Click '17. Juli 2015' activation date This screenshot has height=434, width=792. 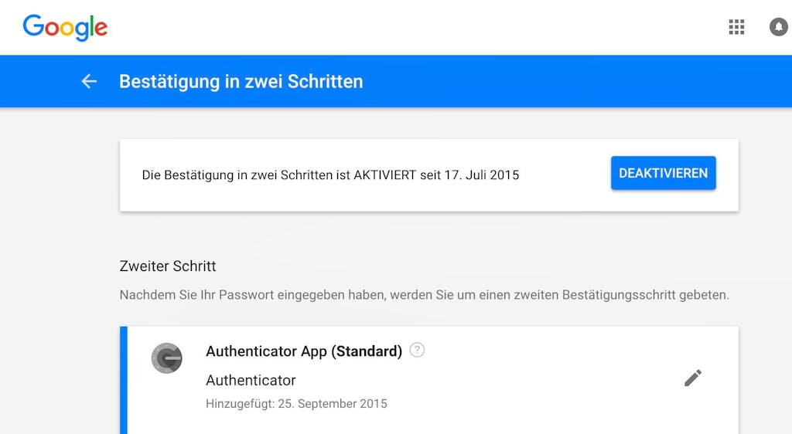click(x=481, y=175)
